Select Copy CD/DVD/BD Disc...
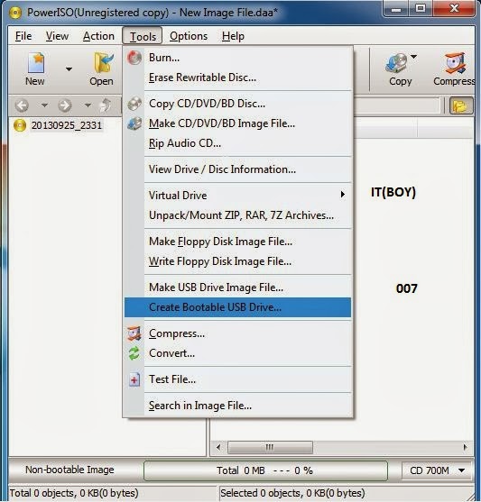481x502 pixels. coord(237,104)
